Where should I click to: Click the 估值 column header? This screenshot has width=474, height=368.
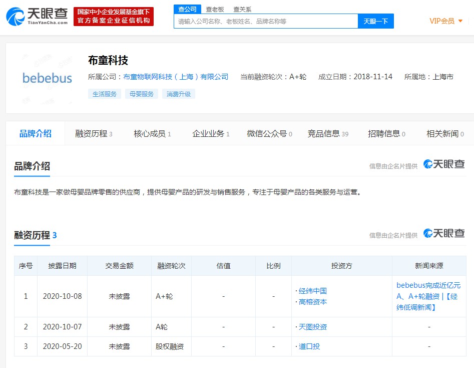(223, 266)
